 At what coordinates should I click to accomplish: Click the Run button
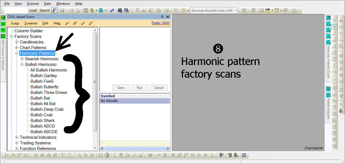[x=140, y=87]
